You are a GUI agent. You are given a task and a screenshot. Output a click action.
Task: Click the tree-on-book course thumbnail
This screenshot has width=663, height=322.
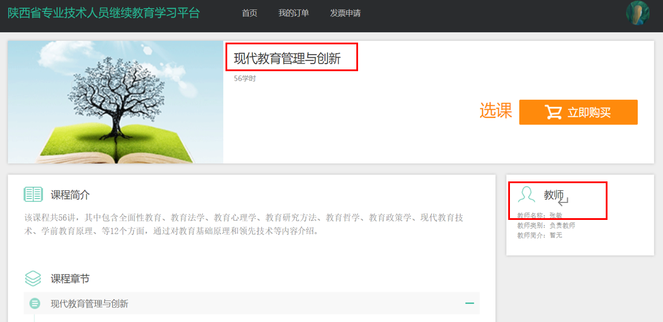coord(116,102)
